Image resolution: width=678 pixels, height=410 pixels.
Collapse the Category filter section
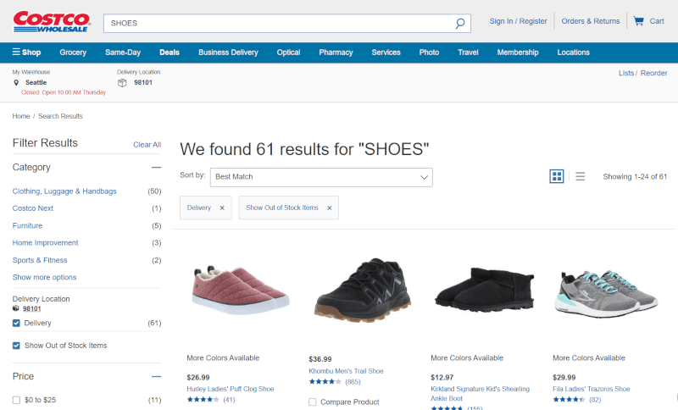(x=156, y=167)
